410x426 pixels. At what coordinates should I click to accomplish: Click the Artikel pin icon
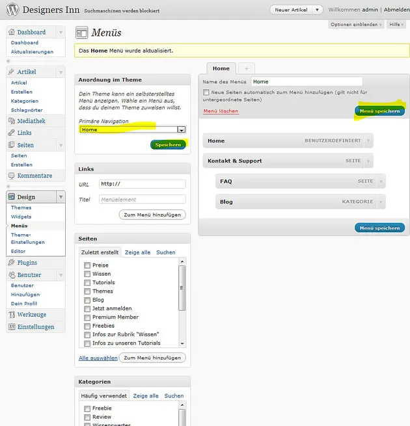point(11,72)
